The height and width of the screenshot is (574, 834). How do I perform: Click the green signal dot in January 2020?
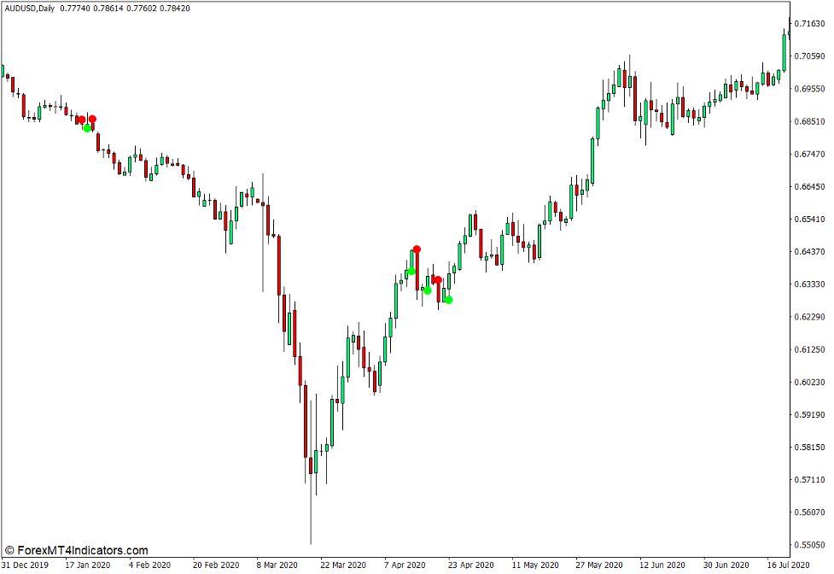(87, 128)
